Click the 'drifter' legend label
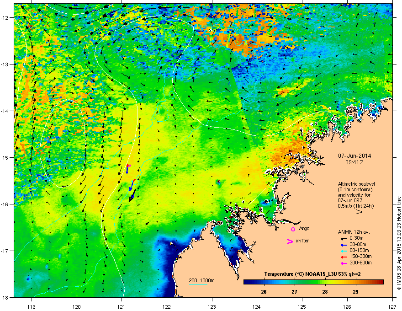 coord(302,241)
